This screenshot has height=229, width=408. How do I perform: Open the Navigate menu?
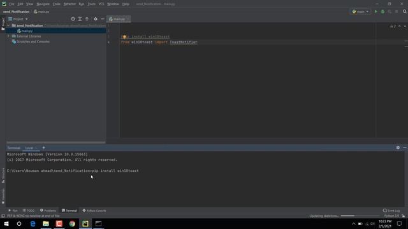click(x=43, y=4)
